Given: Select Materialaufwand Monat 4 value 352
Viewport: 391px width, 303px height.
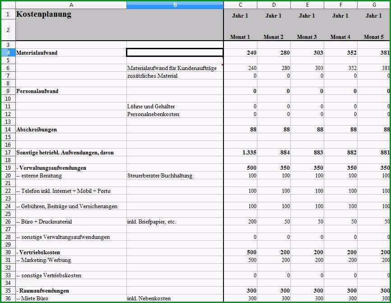Looking at the screenshot, I should pos(340,53).
